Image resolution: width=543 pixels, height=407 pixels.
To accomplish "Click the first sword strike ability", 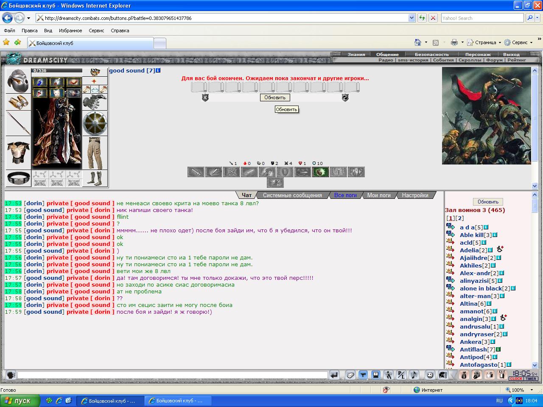I will pos(196,172).
